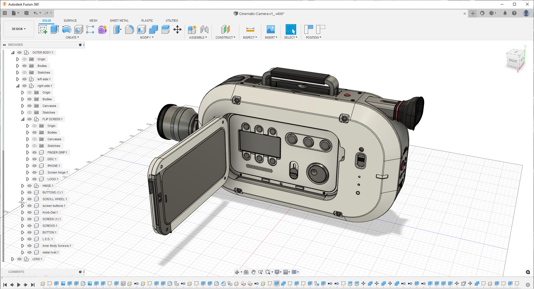Screen dimensions: 534x289
Task: Collapse the right side:1 component
Action: pyautogui.click(x=18, y=86)
